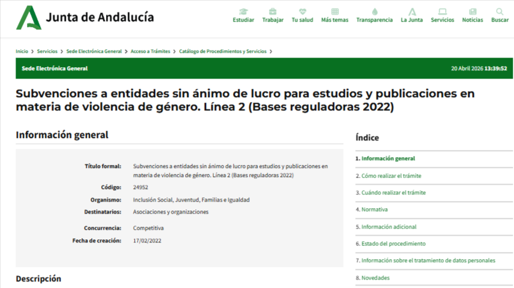Open the La Junta logo icon
514x288 pixels.
412,12
